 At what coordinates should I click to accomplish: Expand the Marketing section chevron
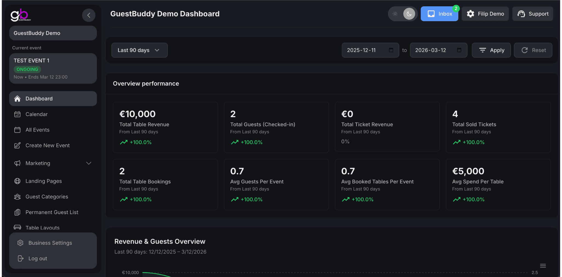click(x=89, y=163)
